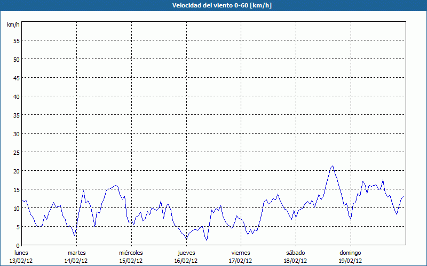This screenshot has height=266, width=427.
Task: Click the chart title 'Velocidad del viento 0-60 [km/h]'
Action: tap(213, 5)
